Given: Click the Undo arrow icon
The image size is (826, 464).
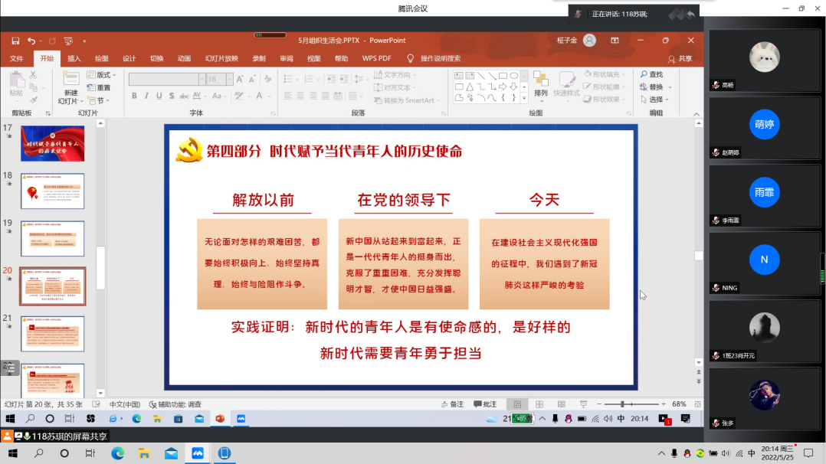Looking at the screenshot, I should coord(31,41).
